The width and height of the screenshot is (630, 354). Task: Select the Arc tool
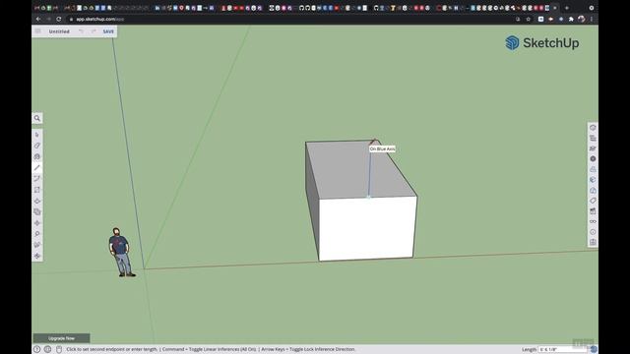pyautogui.click(x=37, y=179)
